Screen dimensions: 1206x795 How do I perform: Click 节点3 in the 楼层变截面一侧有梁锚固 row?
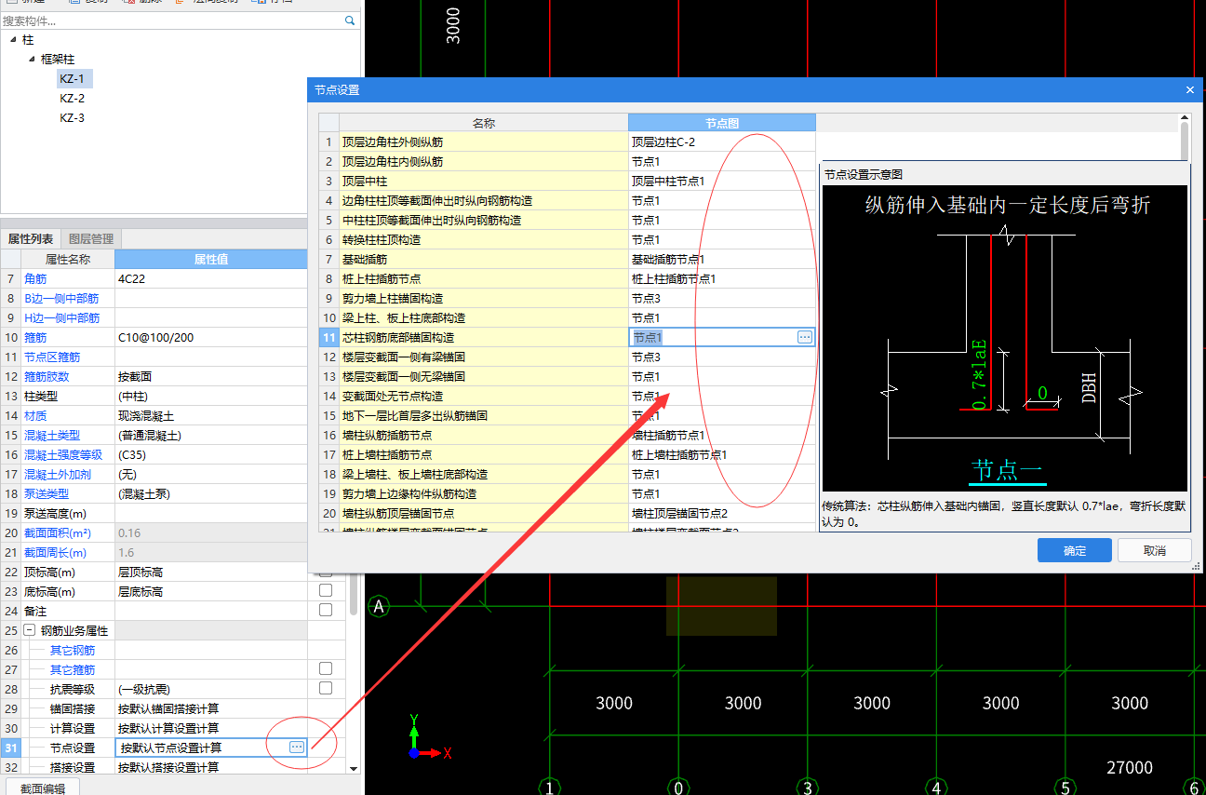646,357
